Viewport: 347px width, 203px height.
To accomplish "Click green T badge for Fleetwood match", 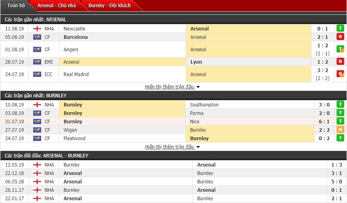I will (x=340, y=138).
